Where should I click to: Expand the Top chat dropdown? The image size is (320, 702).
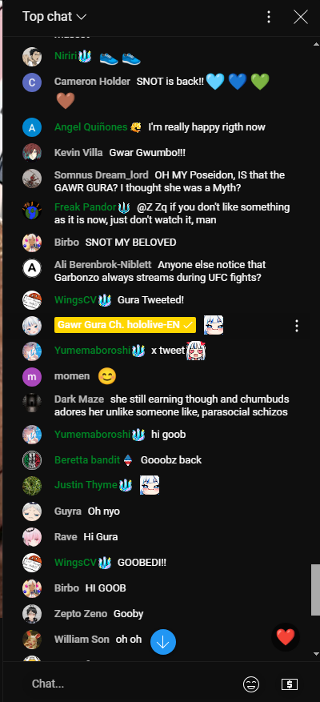(x=54, y=17)
